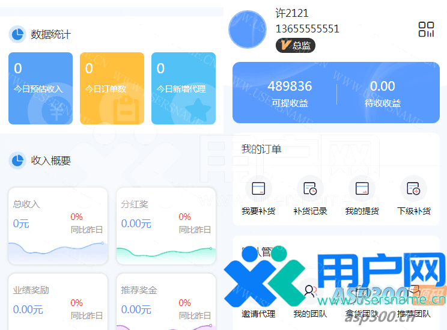Click the 收入概要 pie chart icon
Screen dimensions: 447x330
point(17,160)
